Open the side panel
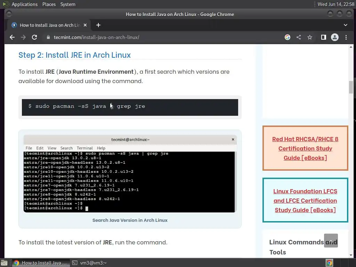The width and height of the screenshot is (356, 267). pos(324,37)
